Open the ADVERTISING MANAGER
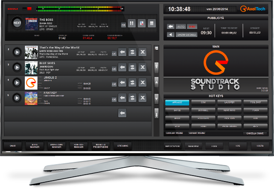Viewport: 274px width, 189px height. tap(57, 146)
